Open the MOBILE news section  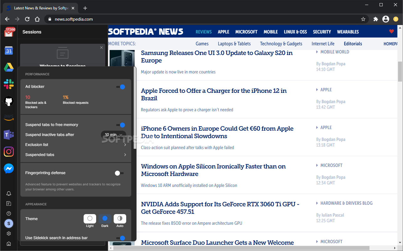271,32
